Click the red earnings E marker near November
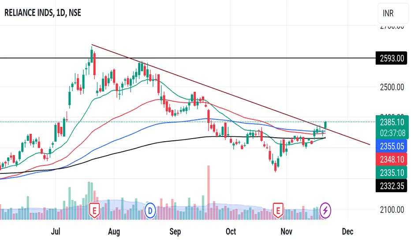The width and height of the screenshot is (411, 242). click(278, 210)
